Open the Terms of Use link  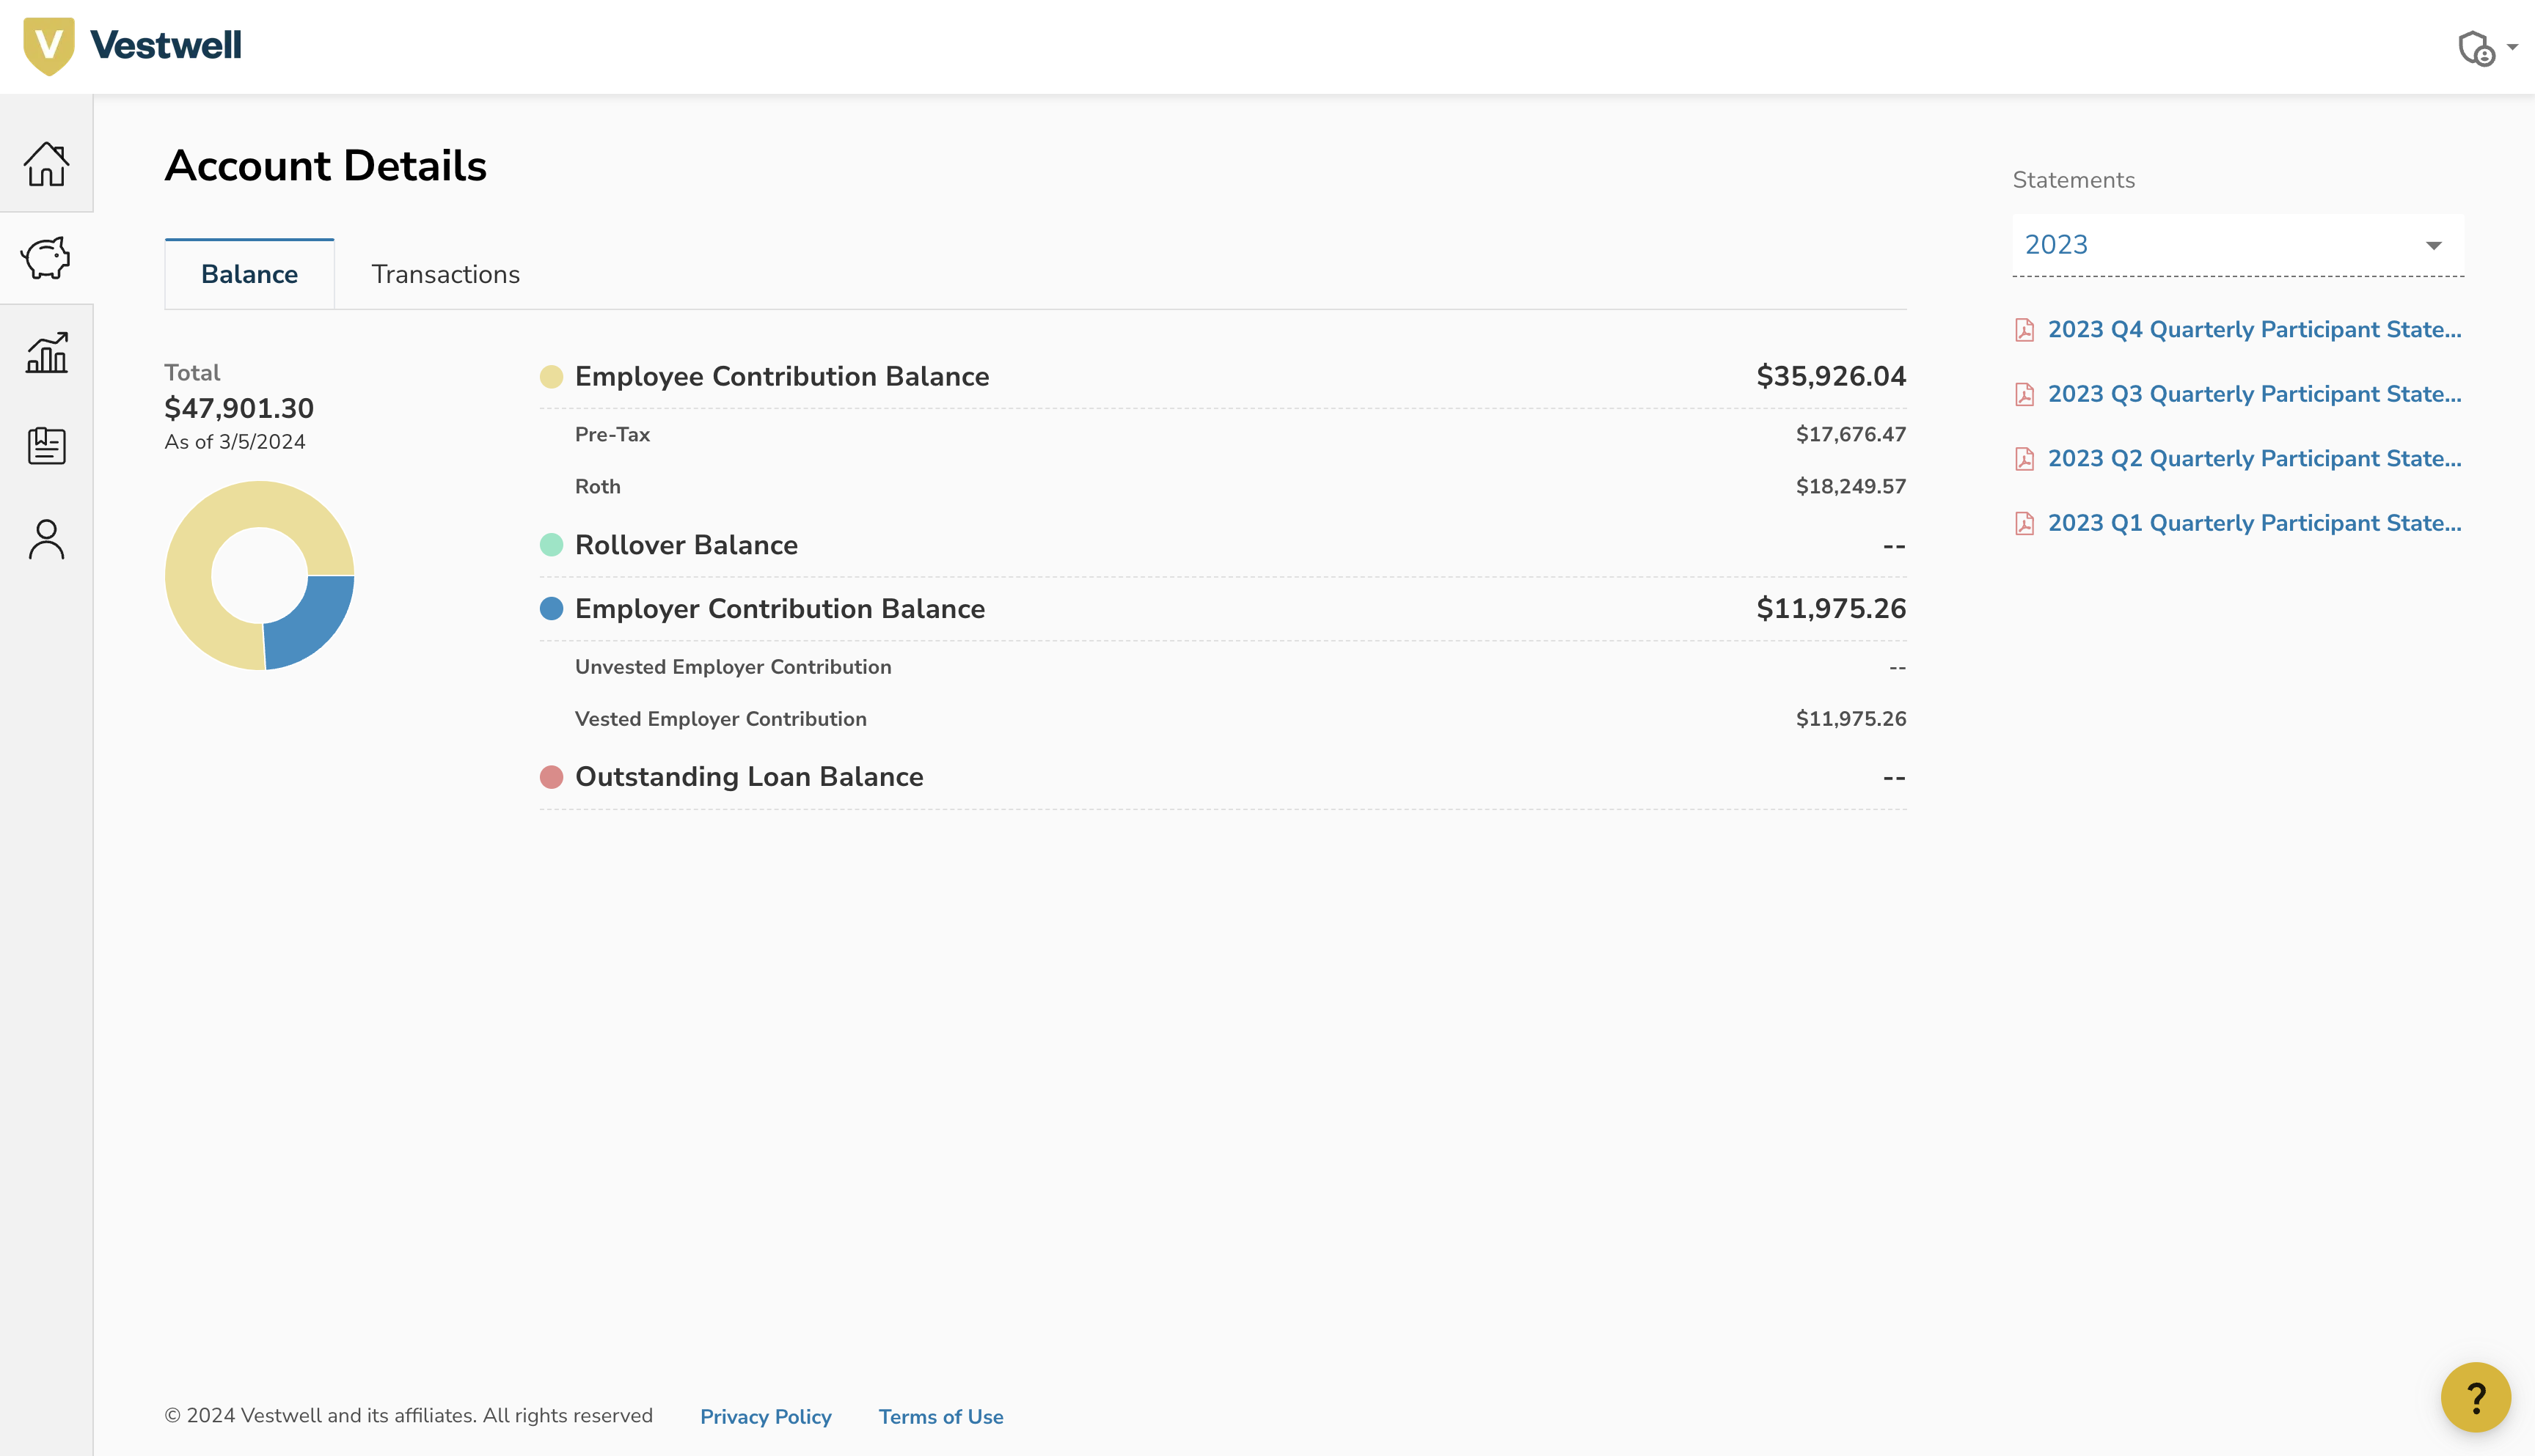(x=940, y=1416)
